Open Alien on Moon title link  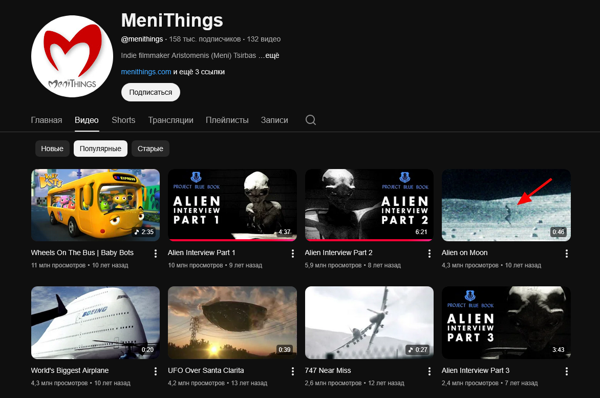pyautogui.click(x=464, y=253)
